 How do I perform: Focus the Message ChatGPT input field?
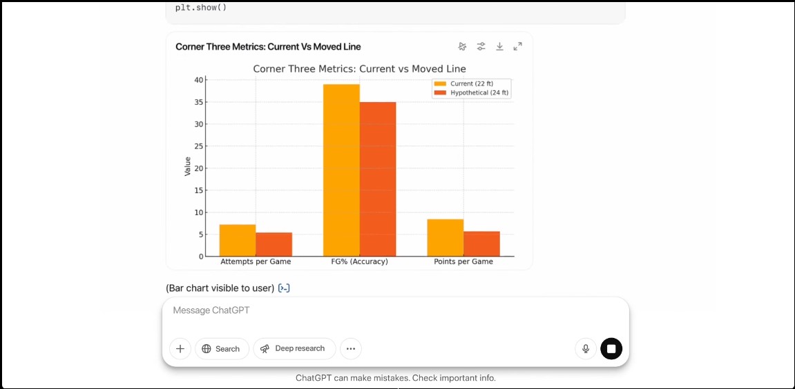point(394,311)
